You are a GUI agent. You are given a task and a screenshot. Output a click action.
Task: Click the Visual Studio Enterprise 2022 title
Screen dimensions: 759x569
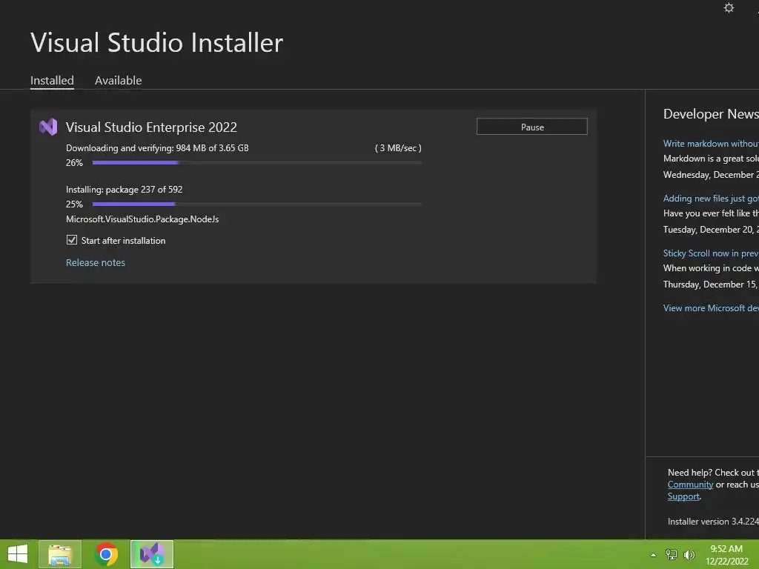tap(151, 127)
